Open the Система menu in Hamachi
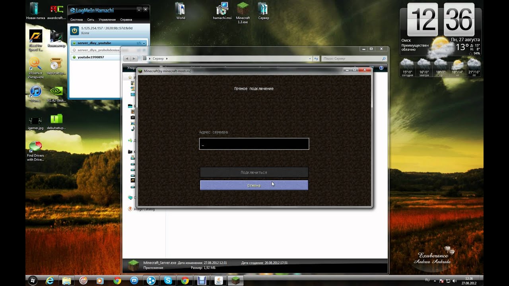The width and height of the screenshot is (509, 286). tap(76, 19)
